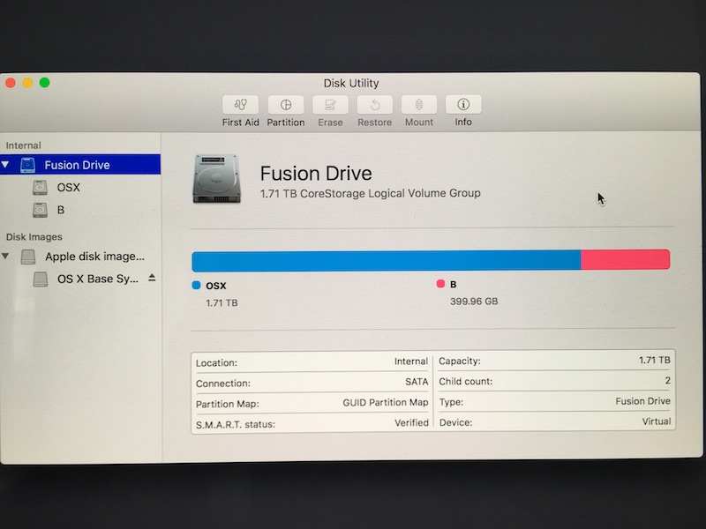706x529 pixels.
Task: Click the Child count value 2
Action: coord(668,381)
